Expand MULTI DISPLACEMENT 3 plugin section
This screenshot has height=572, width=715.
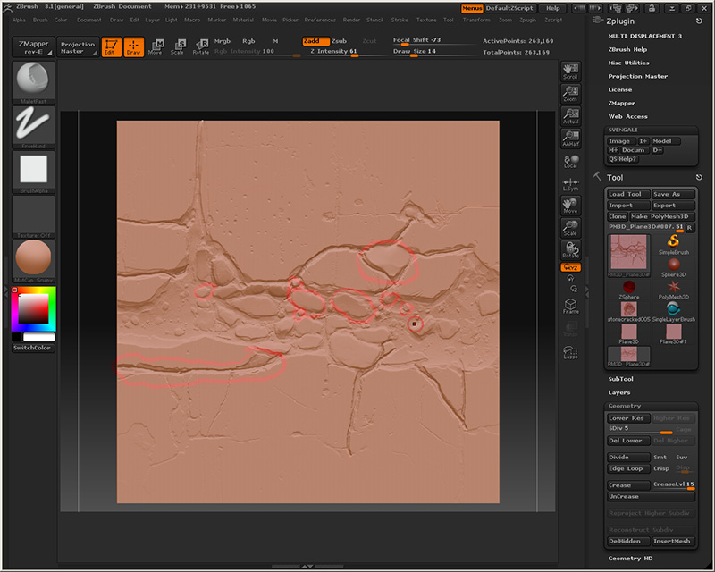point(644,36)
